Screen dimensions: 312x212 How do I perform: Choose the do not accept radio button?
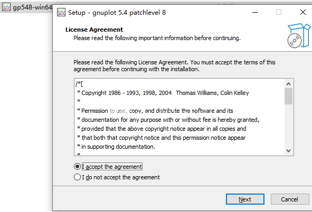[x=77, y=177]
